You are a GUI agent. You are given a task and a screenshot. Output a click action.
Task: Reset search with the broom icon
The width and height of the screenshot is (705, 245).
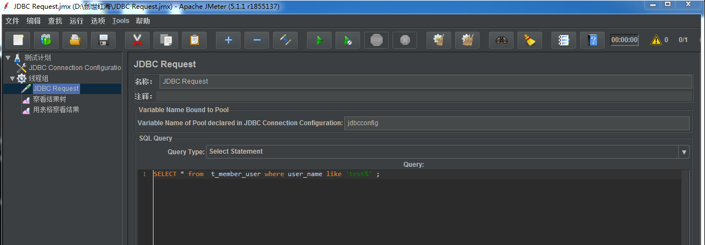point(530,40)
